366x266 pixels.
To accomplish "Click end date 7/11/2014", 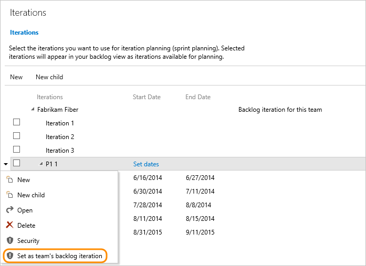I will coord(200,191).
